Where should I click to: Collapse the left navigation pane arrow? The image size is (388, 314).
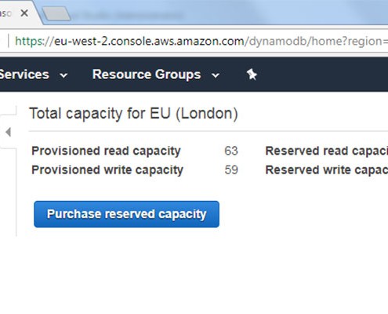coord(9,132)
